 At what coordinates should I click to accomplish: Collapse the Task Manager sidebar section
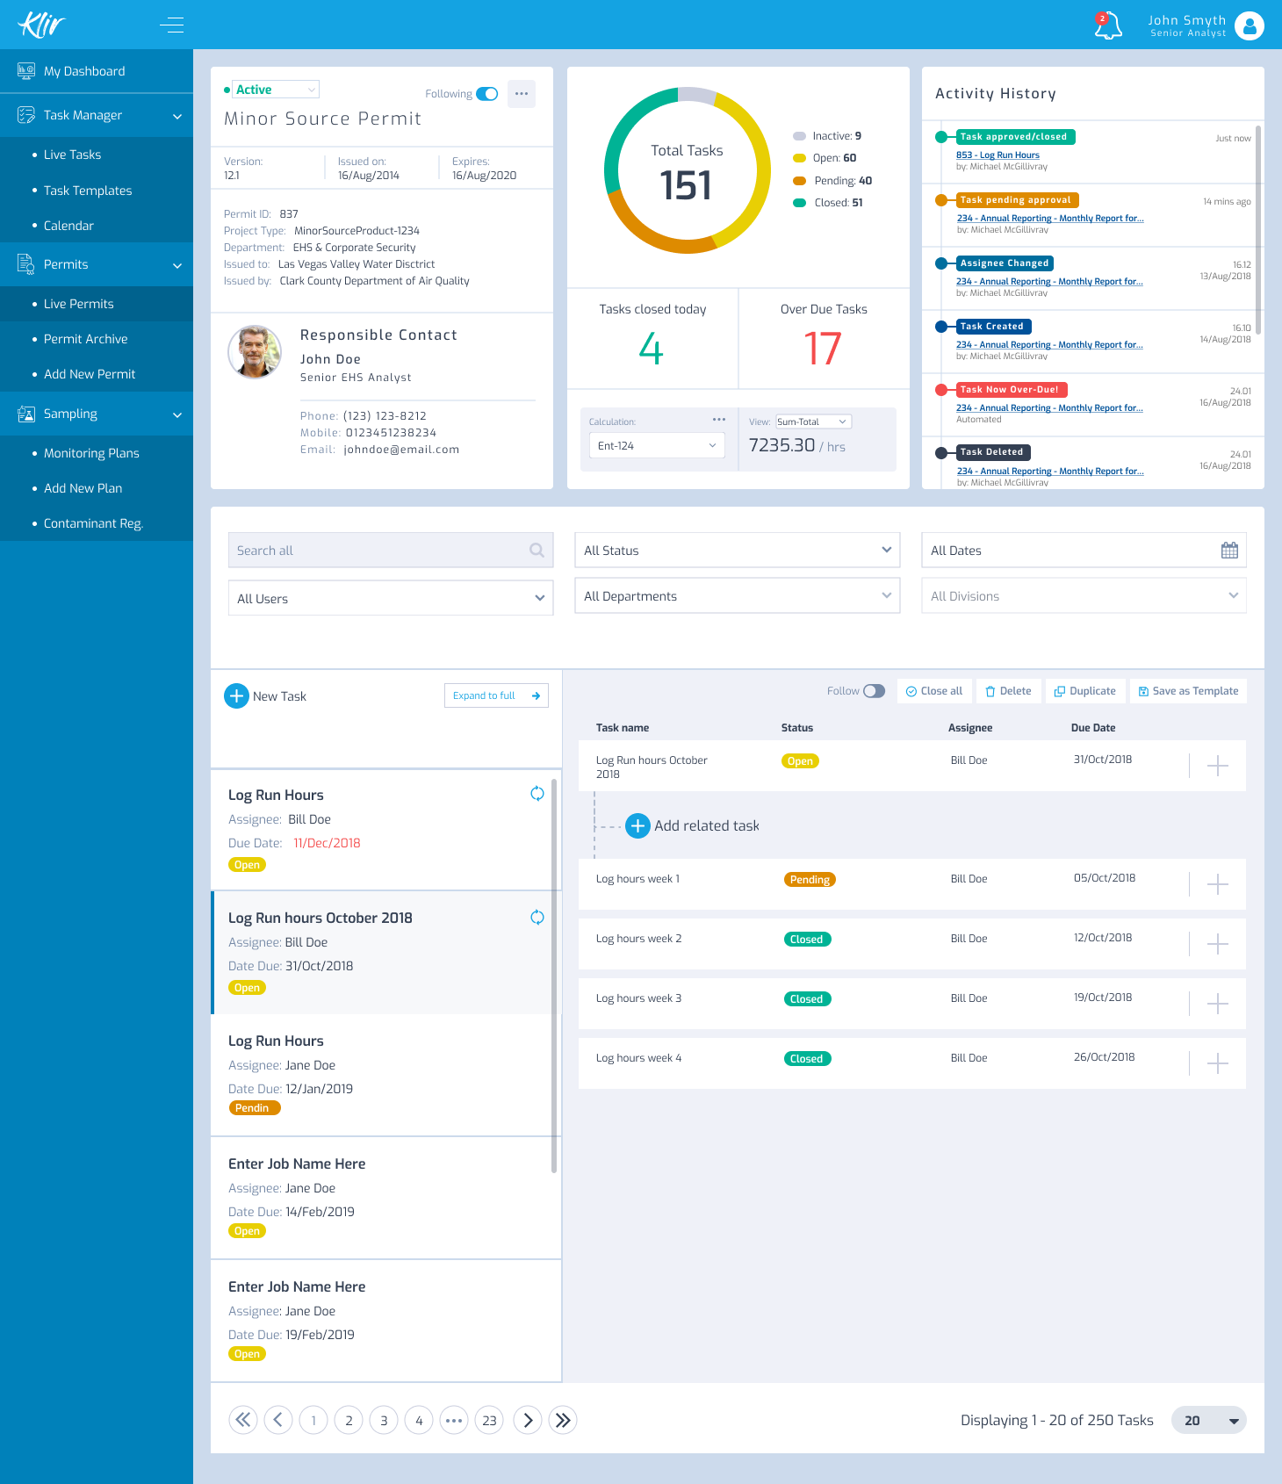[177, 116]
